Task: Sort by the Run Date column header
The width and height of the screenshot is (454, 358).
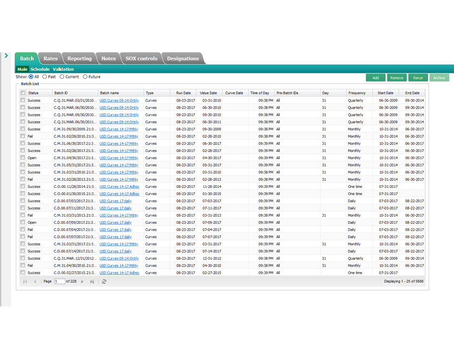Action: click(183, 93)
